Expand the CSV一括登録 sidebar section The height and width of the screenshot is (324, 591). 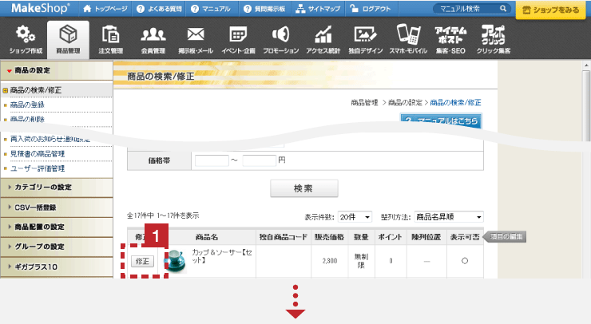point(56,207)
